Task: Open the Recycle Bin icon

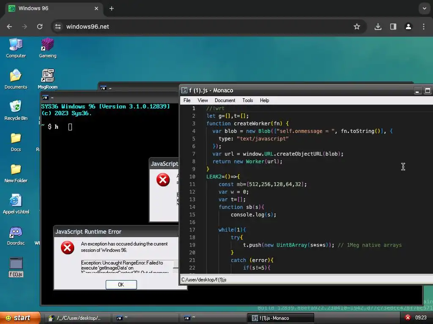Action: click(16, 111)
